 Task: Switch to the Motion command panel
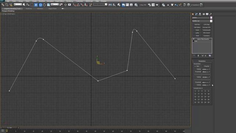204,14
